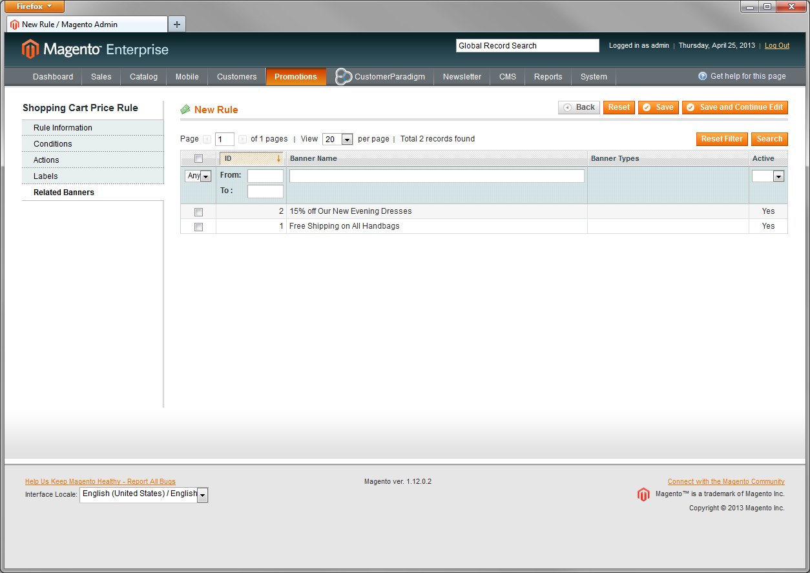The height and width of the screenshot is (573, 810).
Task: Click the ID sort arrow icon
Action: click(278, 158)
